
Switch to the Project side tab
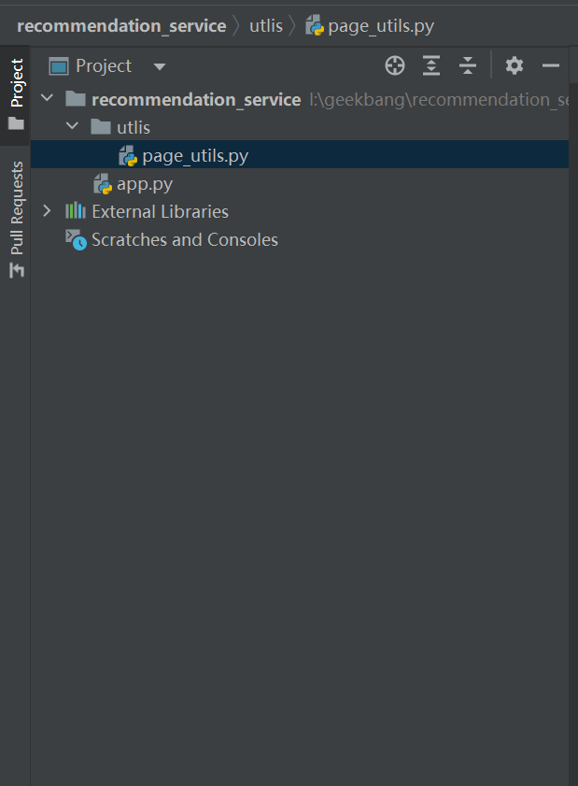[x=16, y=93]
